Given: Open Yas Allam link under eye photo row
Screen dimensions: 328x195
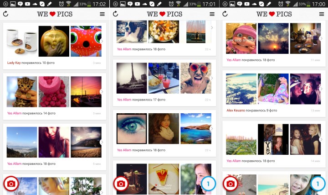Looking at the screenshot, I should (x=124, y=150).
